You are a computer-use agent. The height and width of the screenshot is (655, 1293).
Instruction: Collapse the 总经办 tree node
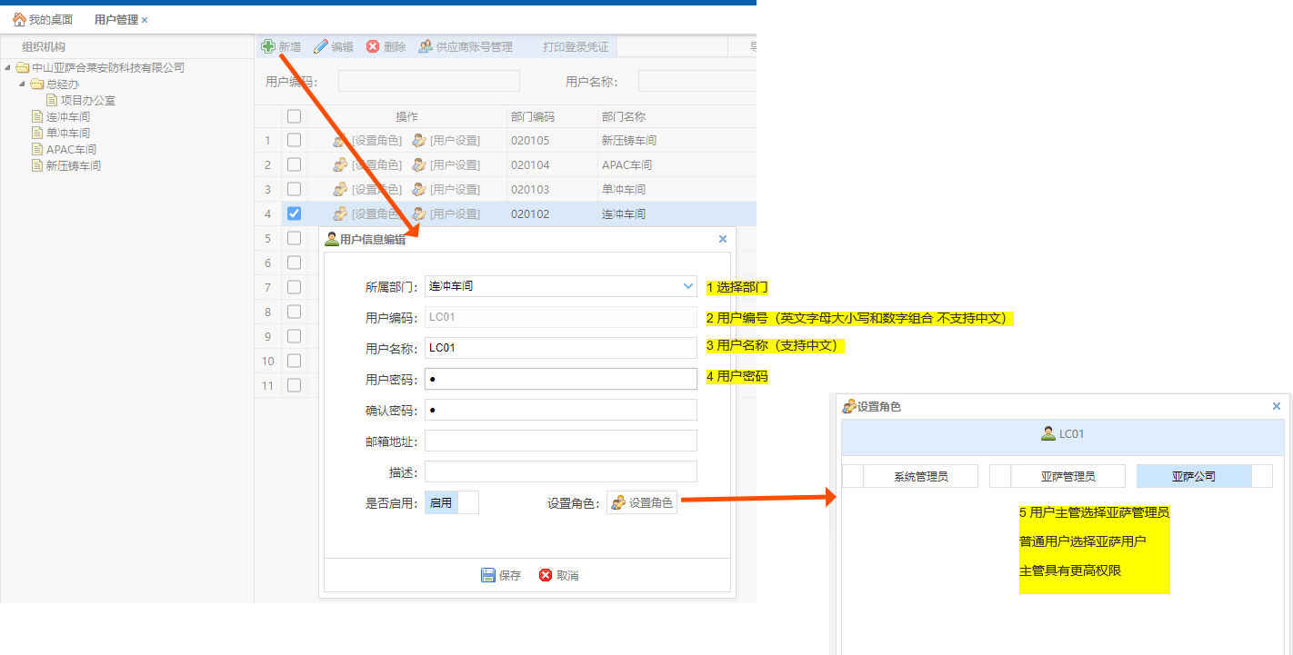(23, 84)
